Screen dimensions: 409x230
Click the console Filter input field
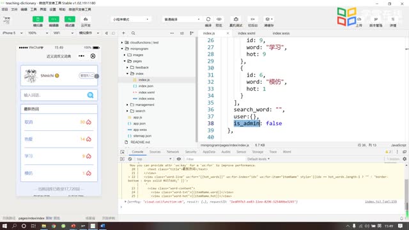pos(215,159)
